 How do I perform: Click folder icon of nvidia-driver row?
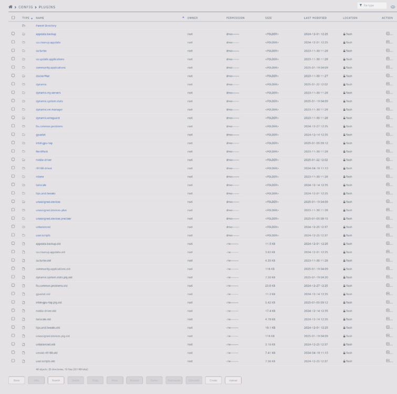[x=24, y=160]
